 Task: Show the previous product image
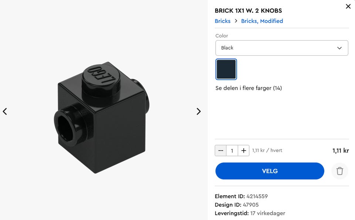click(x=5, y=111)
